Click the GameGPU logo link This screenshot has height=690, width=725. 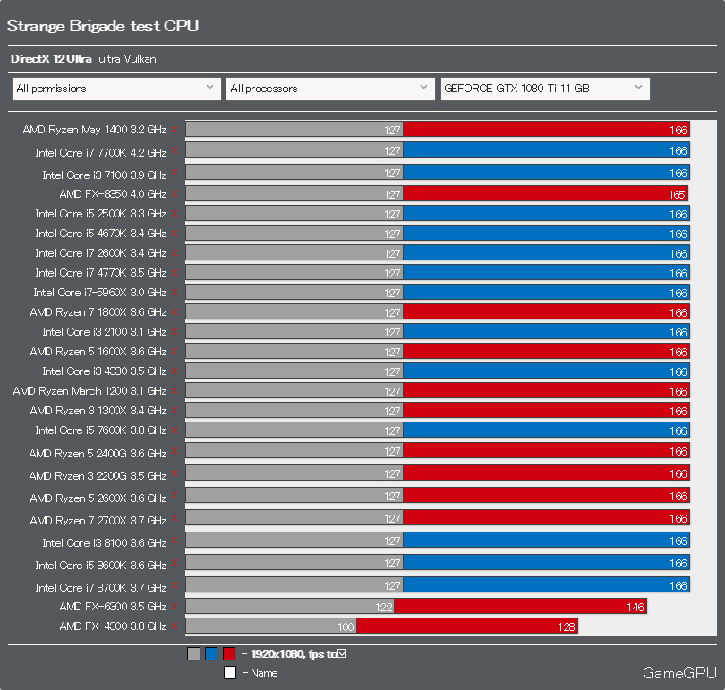pos(679,673)
